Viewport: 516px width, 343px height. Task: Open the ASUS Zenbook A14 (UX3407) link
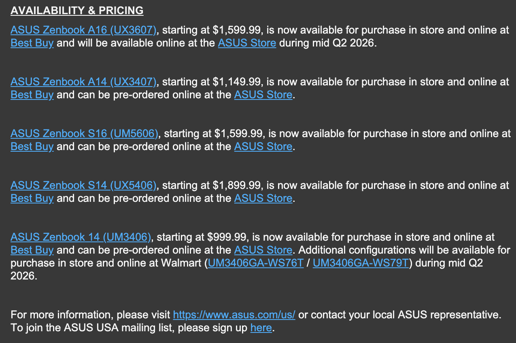coord(83,82)
